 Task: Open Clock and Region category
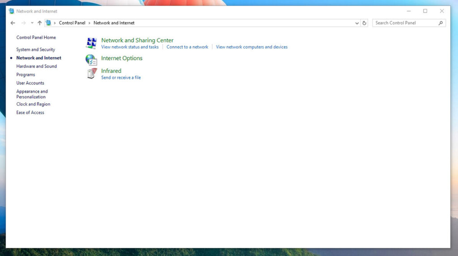33,104
